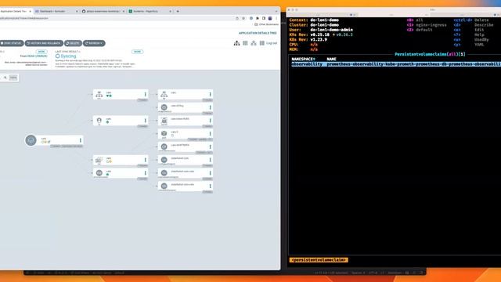Select the prometheus-observability PVC name in k9s

pos(414,64)
